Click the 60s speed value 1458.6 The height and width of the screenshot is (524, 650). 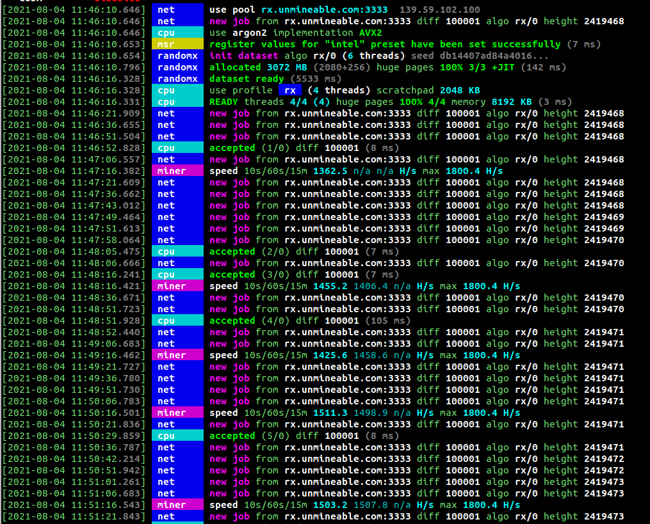371,355
